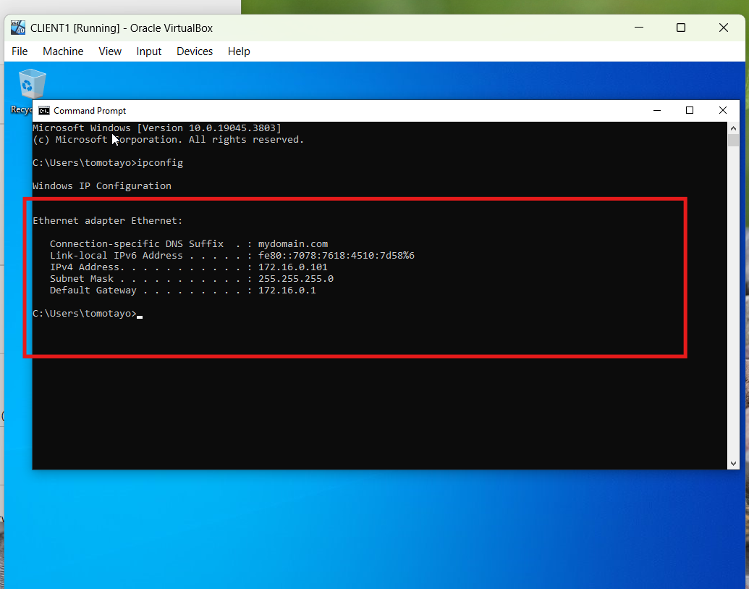The height and width of the screenshot is (589, 749).
Task: Click the default gateway 172.16.0.1
Action: click(287, 291)
